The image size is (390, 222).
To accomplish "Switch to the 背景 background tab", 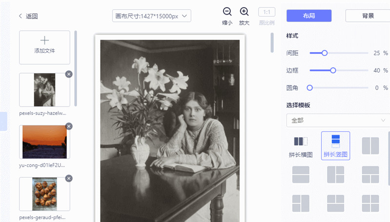I will click(368, 16).
